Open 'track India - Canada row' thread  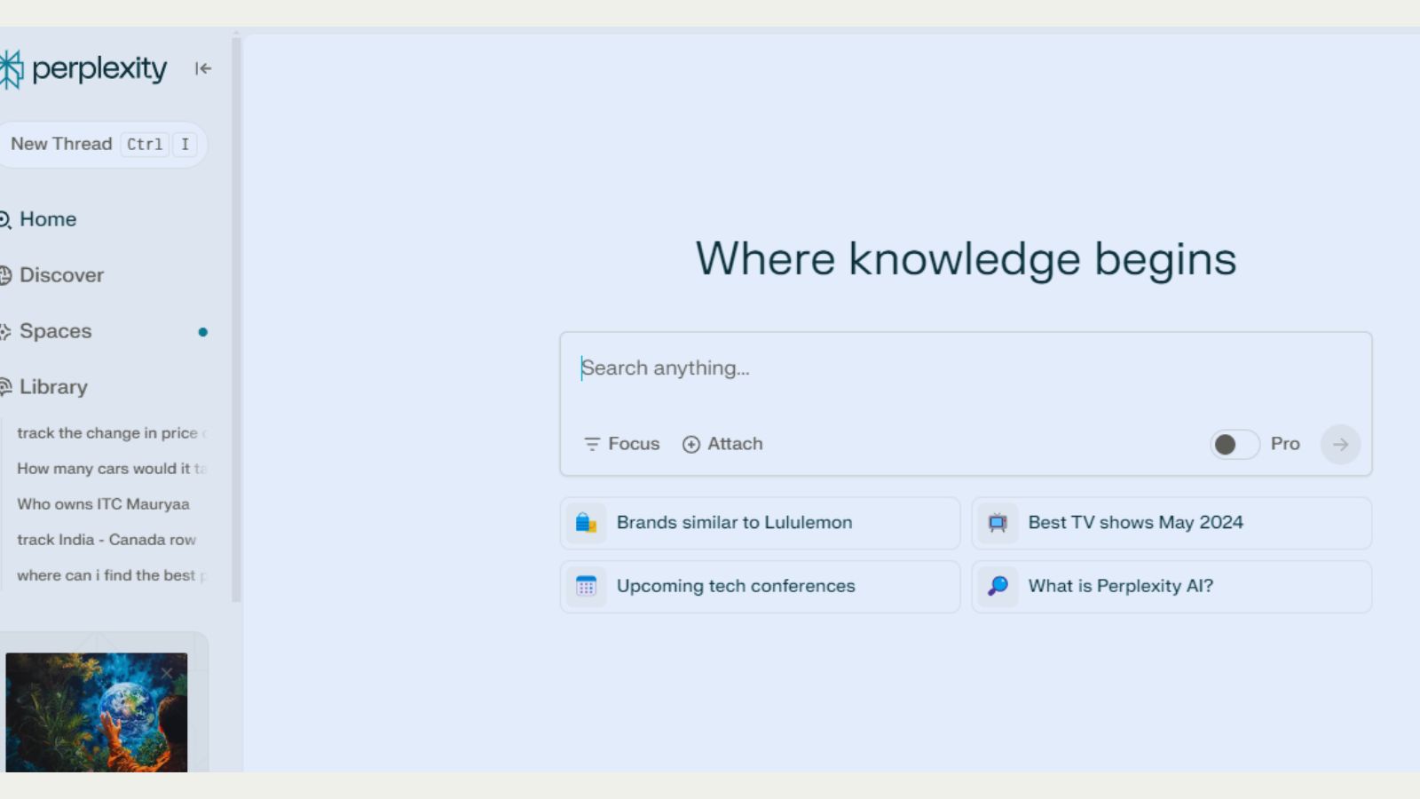[106, 540]
